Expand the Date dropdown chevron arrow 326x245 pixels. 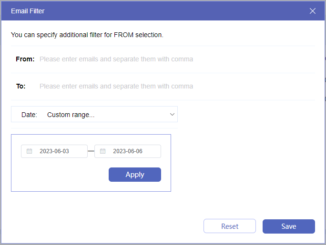pyautogui.click(x=172, y=115)
